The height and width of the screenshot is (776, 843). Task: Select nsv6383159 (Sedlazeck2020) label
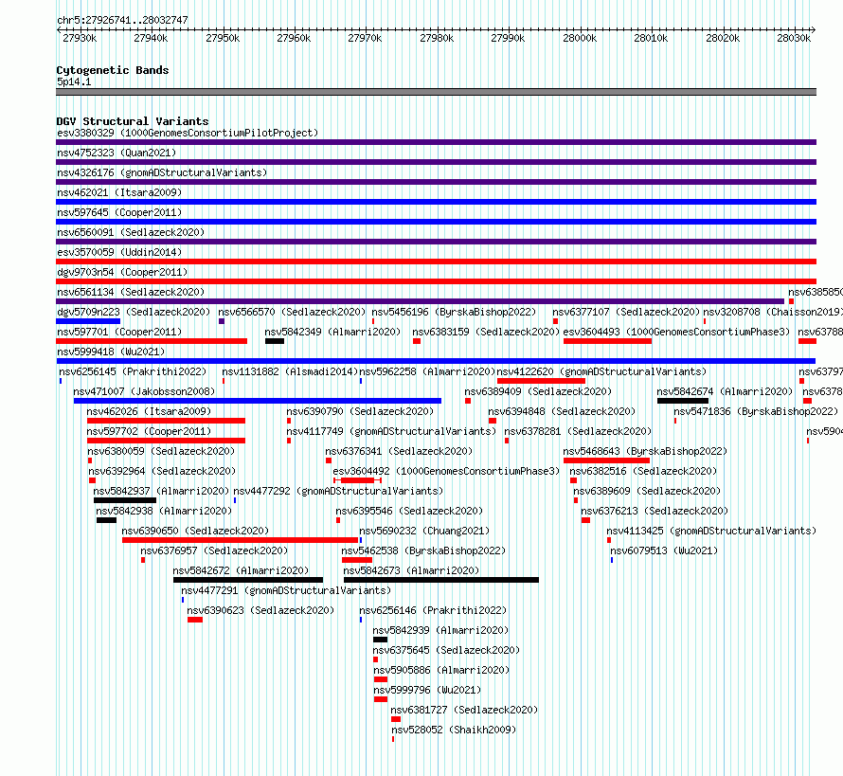pos(486,332)
